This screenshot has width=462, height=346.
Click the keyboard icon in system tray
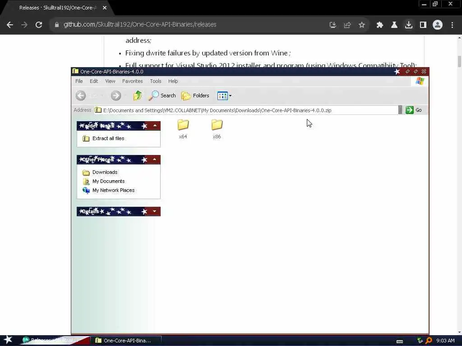click(400, 341)
